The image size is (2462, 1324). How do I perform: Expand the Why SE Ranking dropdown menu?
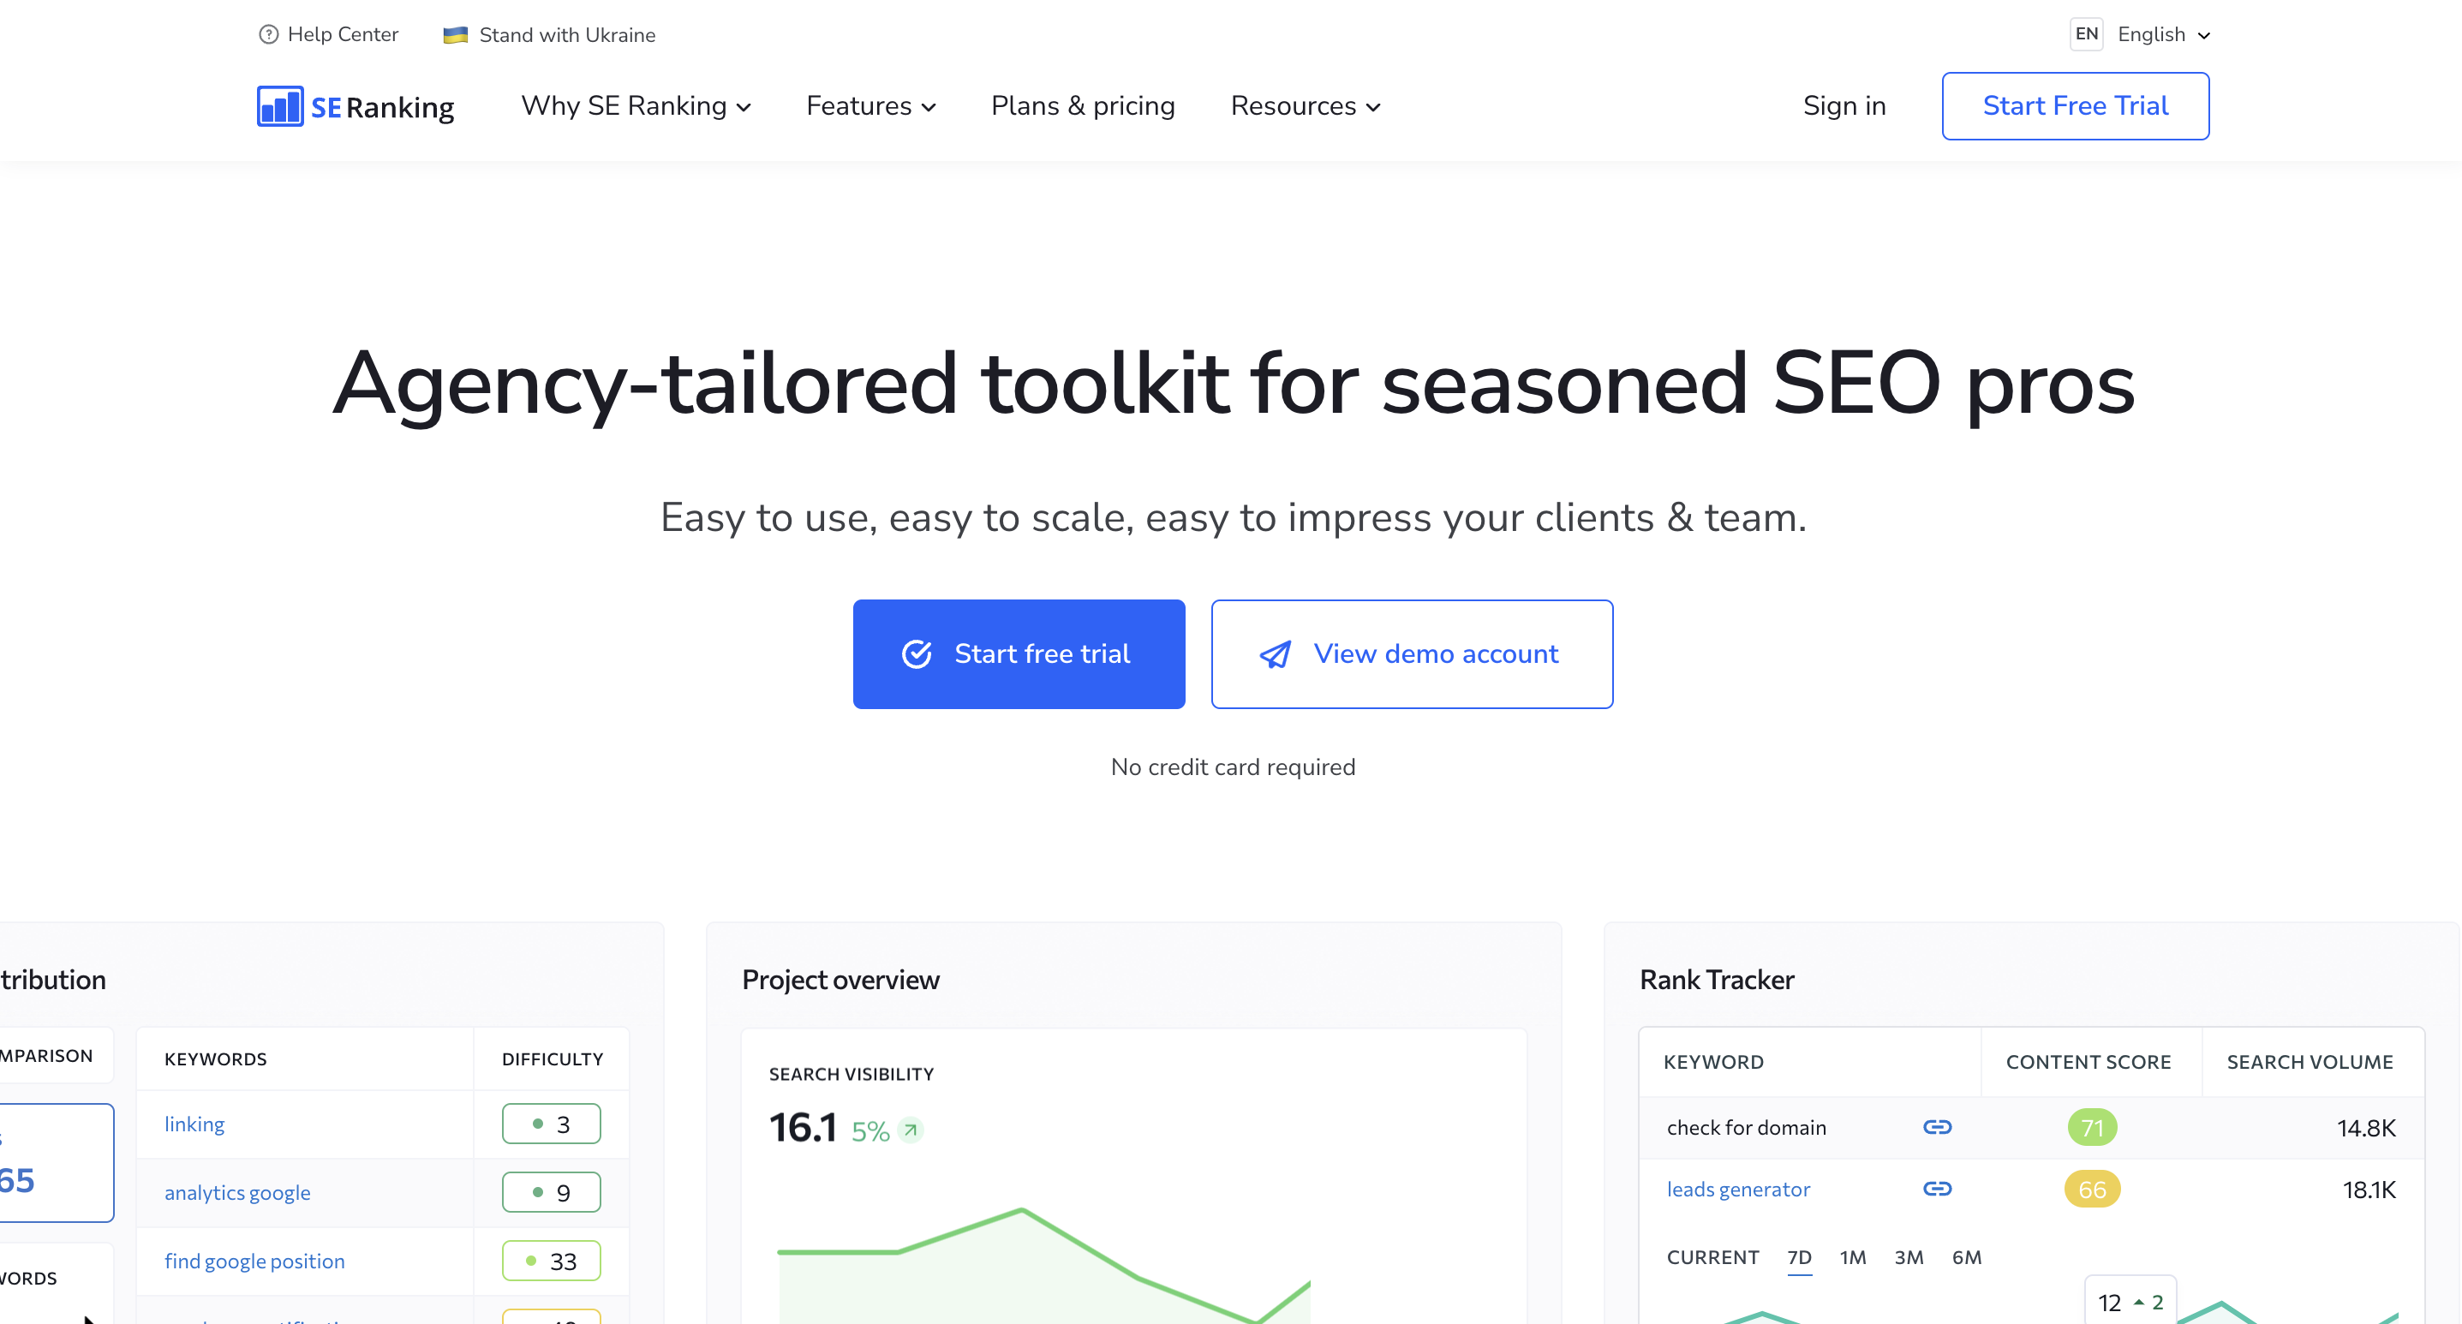coord(636,106)
